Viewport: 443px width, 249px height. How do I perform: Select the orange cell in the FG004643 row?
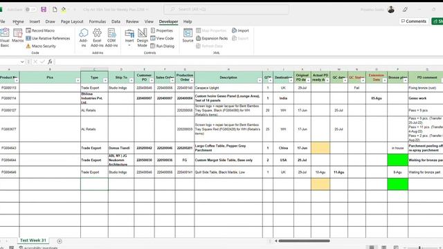pos(320,148)
